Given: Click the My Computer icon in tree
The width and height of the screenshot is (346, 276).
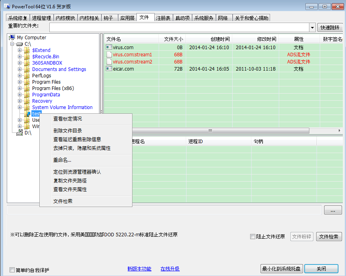Looking at the screenshot, I should (x=12, y=38).
